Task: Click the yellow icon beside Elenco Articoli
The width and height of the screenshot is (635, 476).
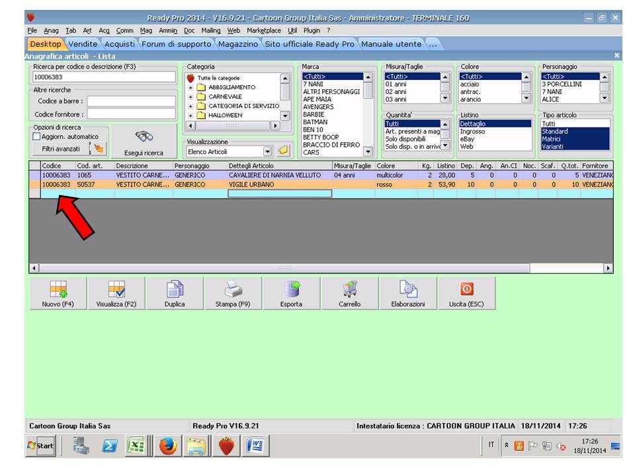Action: tap(284, 151)
